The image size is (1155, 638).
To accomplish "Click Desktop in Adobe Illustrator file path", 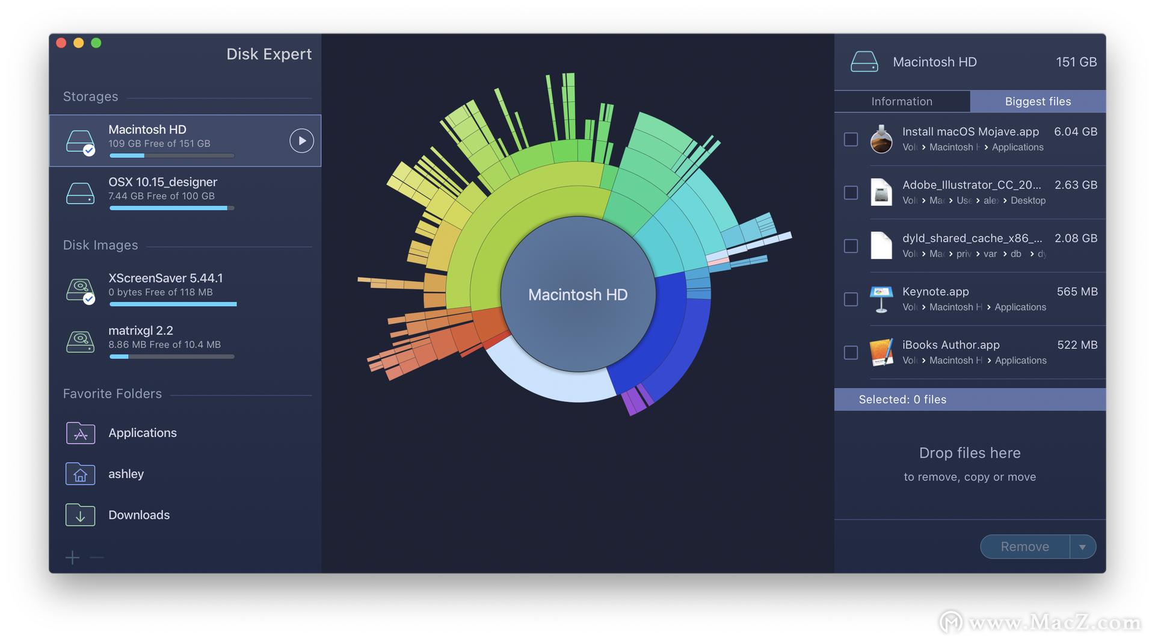I will (x=1028, y=200).
